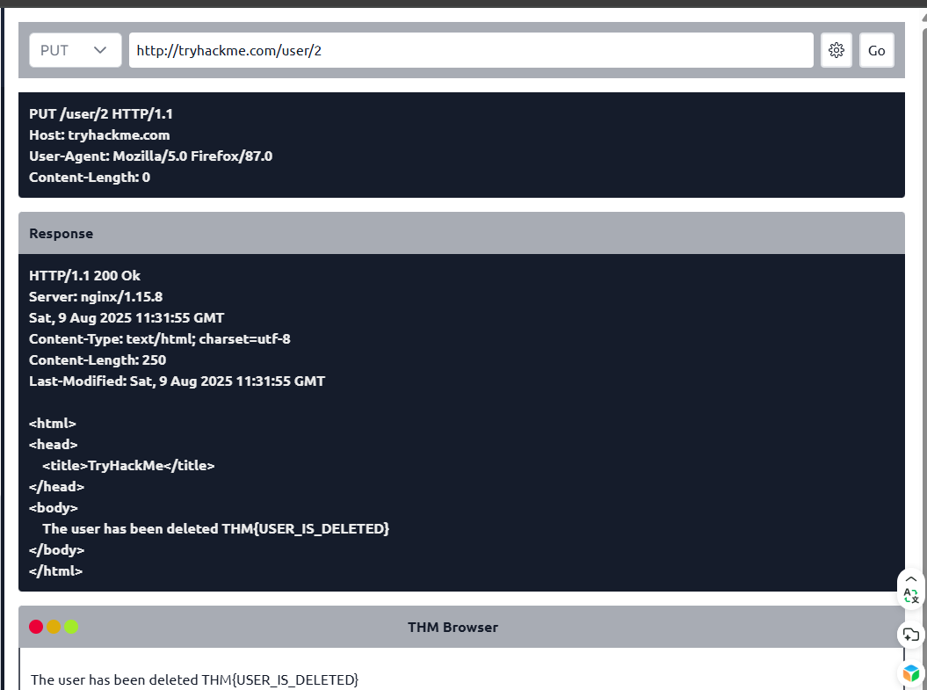Select the User-Agent Mozilla/5.0 Firefox/87.0 line
This screenshot has width=927, height=690.
point(151,156)
